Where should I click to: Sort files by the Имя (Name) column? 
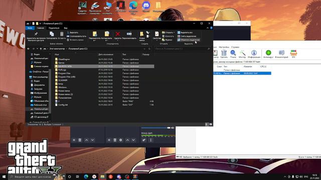(57, 54)
